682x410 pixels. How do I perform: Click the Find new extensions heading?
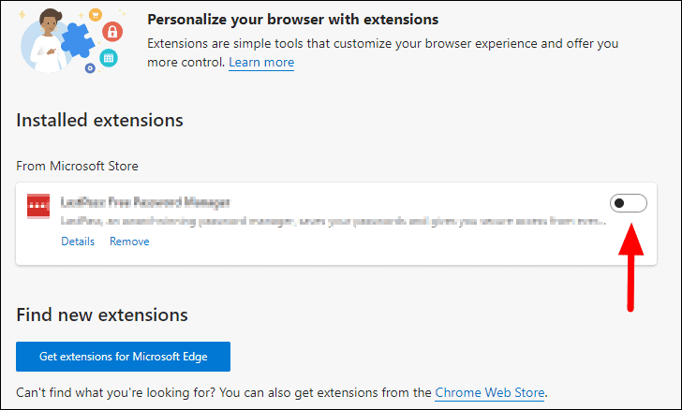tap(102, 315)
